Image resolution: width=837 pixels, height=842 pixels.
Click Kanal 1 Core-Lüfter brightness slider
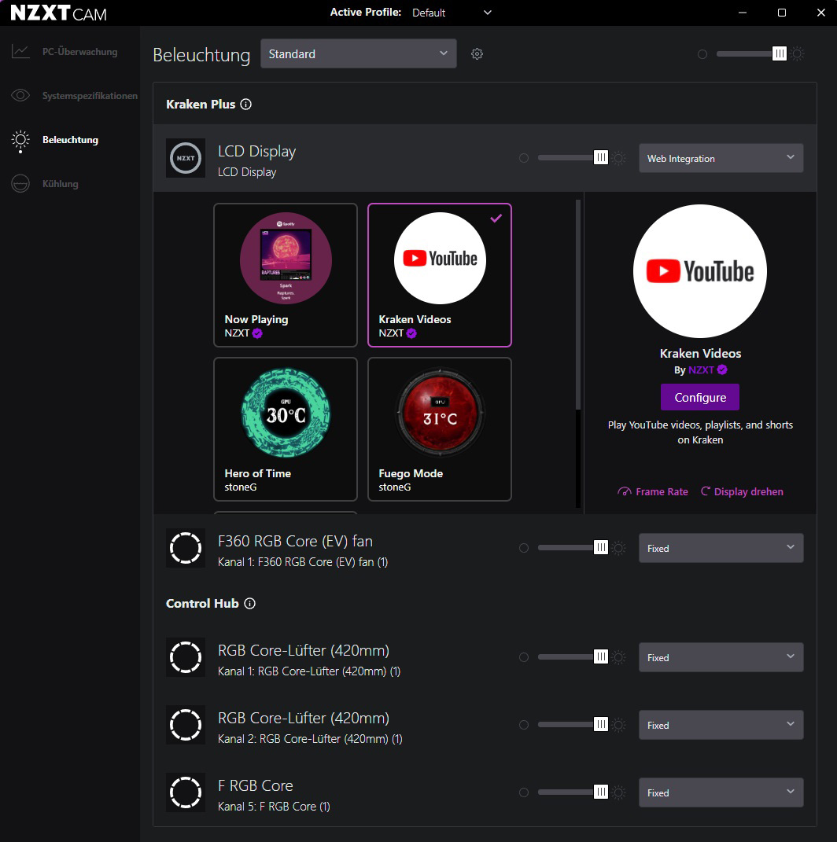point(573,657)
